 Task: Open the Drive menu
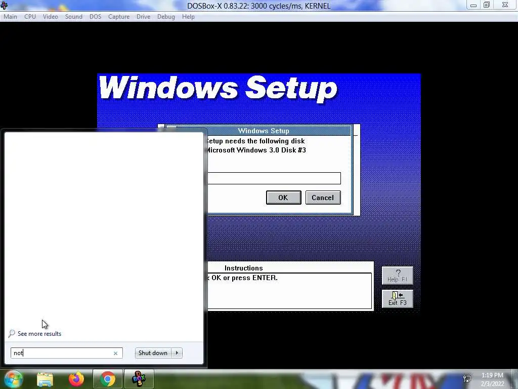click(143, 17)
